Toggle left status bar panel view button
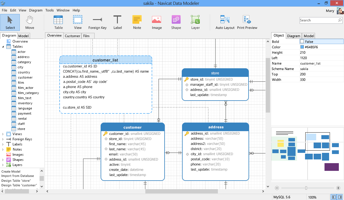This screenshot has width=344, height=200. coord(334,197)
